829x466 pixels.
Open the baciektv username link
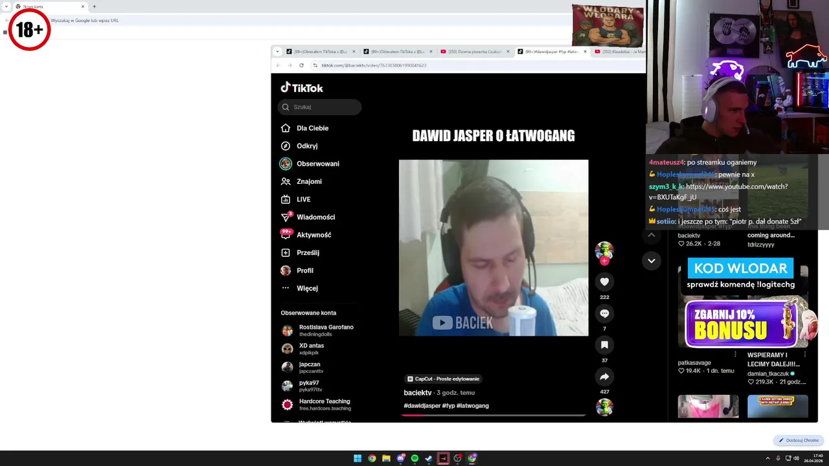(418, 393)
